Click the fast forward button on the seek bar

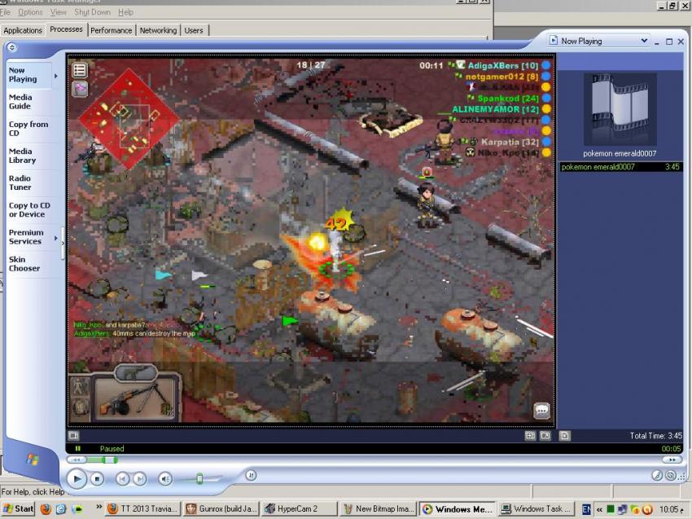point(671,460)
